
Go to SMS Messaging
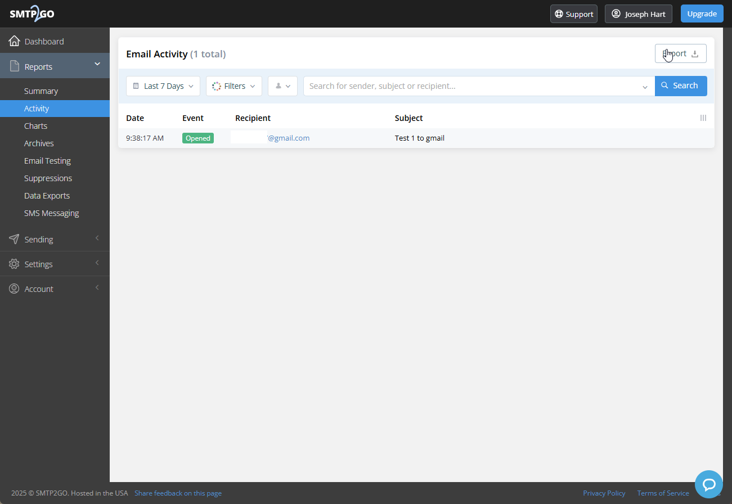coord(51,213)
